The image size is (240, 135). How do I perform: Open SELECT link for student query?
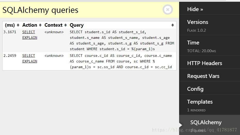(29, 32)
